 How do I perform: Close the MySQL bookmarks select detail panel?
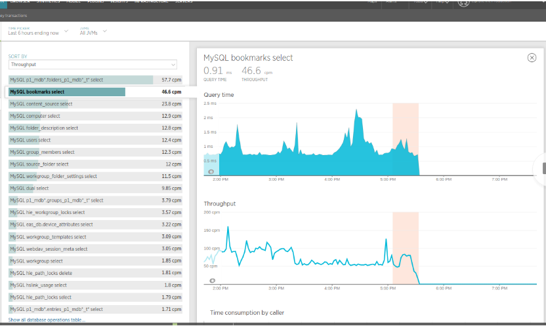(x=532, y=58)
